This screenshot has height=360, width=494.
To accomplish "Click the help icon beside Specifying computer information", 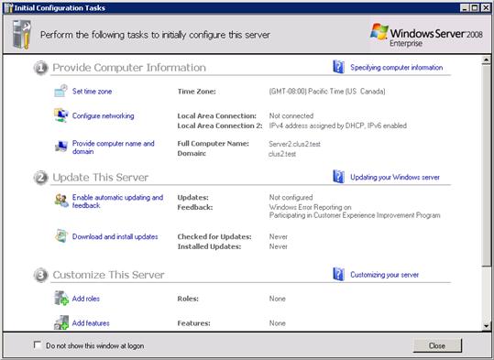I will point(338,67).
